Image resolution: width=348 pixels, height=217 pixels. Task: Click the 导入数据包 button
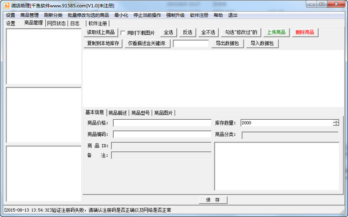coord(262,43)
